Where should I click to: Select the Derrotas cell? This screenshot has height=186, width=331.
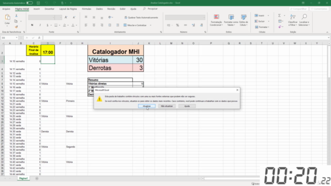[x=110, y=68]
